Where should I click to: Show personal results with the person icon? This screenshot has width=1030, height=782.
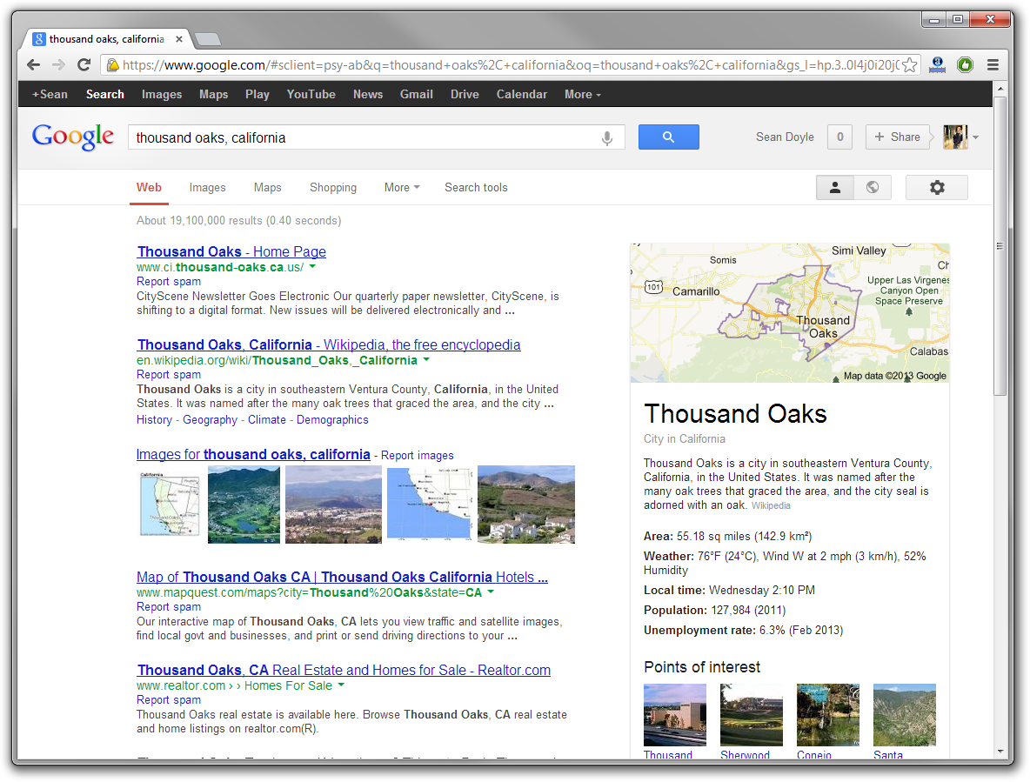coord(835,187)
